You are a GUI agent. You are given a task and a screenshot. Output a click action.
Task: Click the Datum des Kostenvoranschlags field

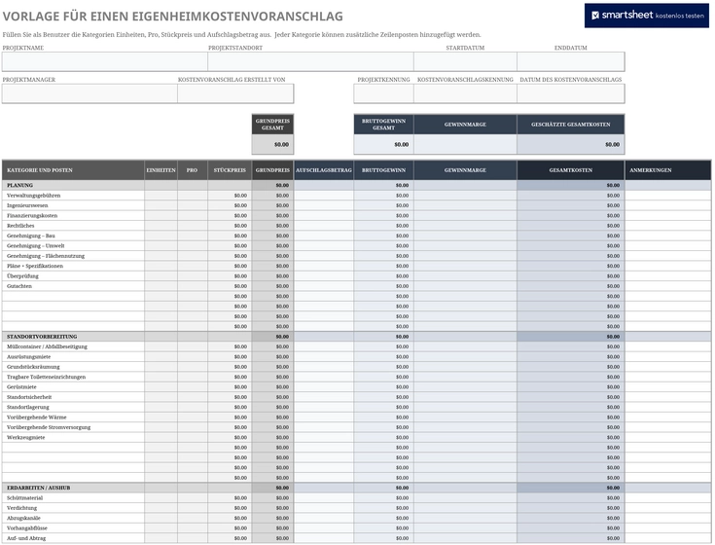coord(570,93)
